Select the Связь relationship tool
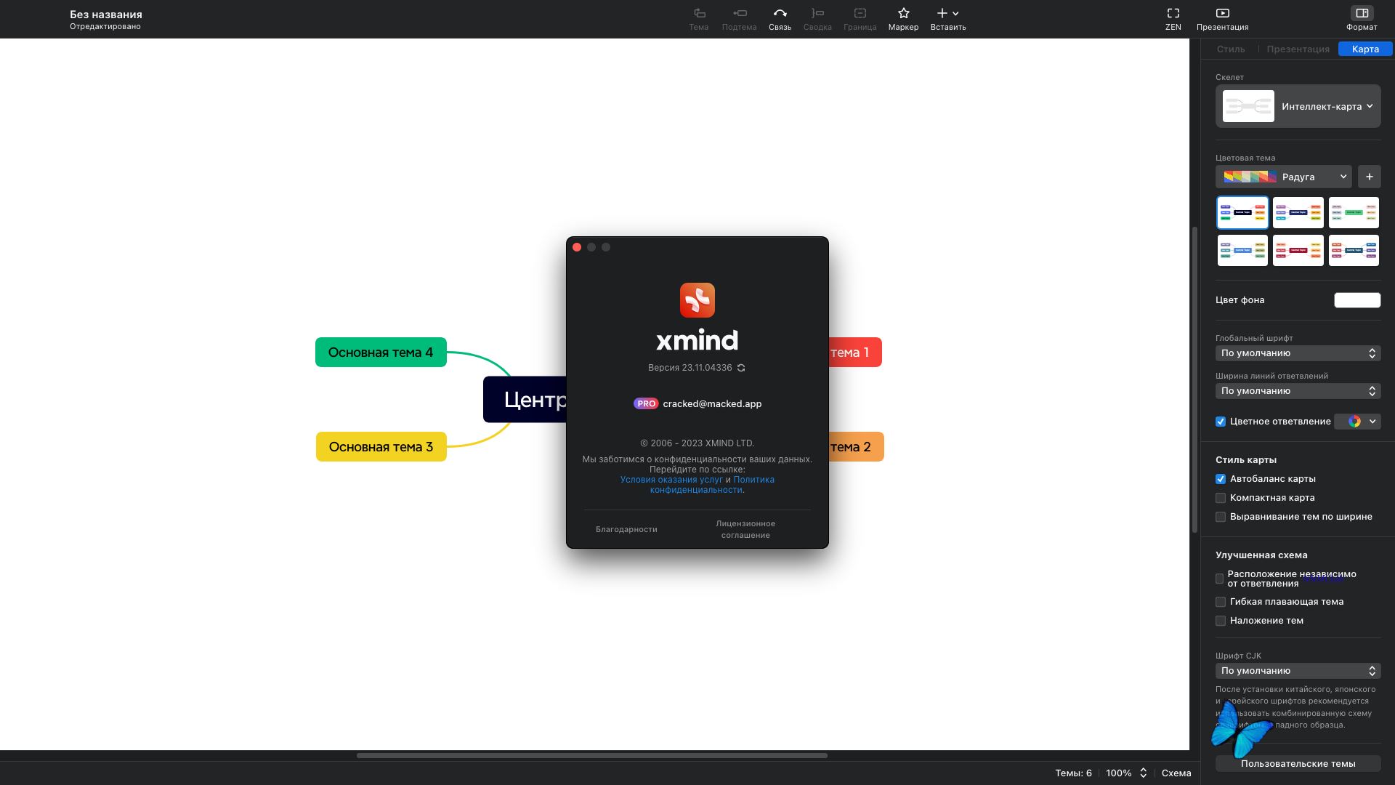 point(780,19)
